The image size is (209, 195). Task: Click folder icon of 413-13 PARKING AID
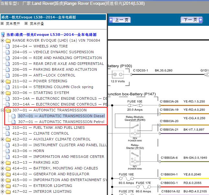pos(8,162)
